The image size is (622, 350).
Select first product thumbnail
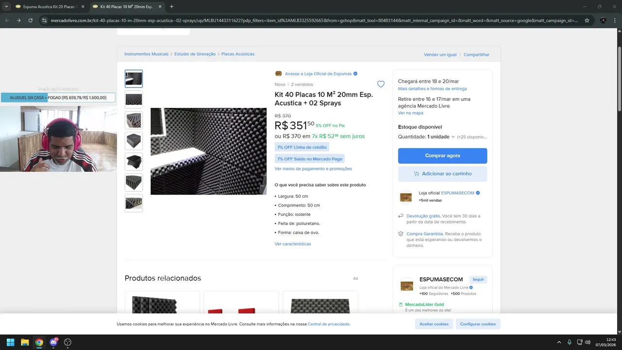(x=134, y=79)
